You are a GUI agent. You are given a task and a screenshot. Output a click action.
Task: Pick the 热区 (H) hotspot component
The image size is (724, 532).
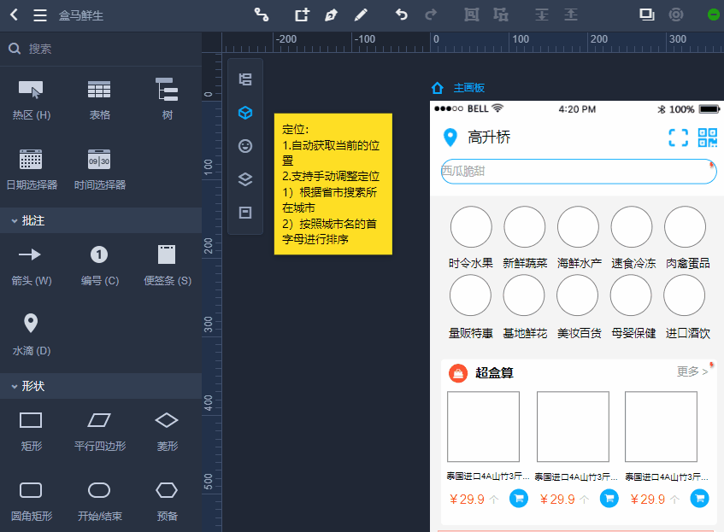click(x=32, y=99)
